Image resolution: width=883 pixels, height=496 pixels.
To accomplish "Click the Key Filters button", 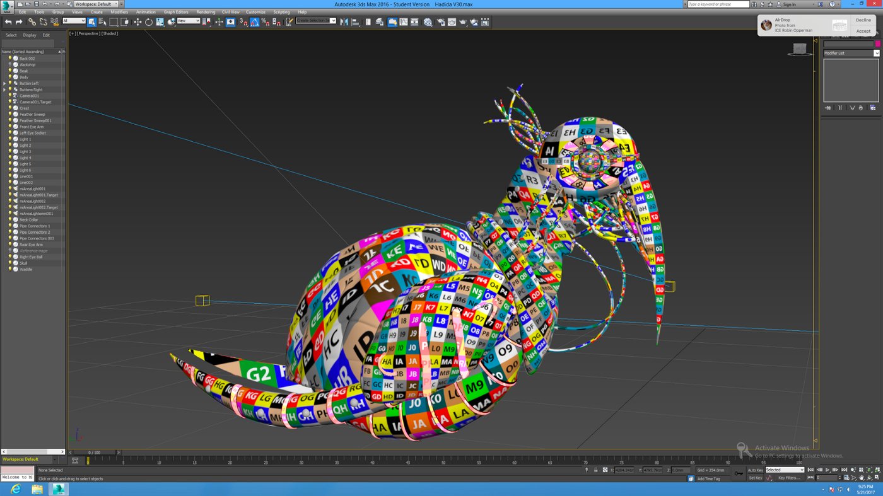I will (x=789, y=478).
